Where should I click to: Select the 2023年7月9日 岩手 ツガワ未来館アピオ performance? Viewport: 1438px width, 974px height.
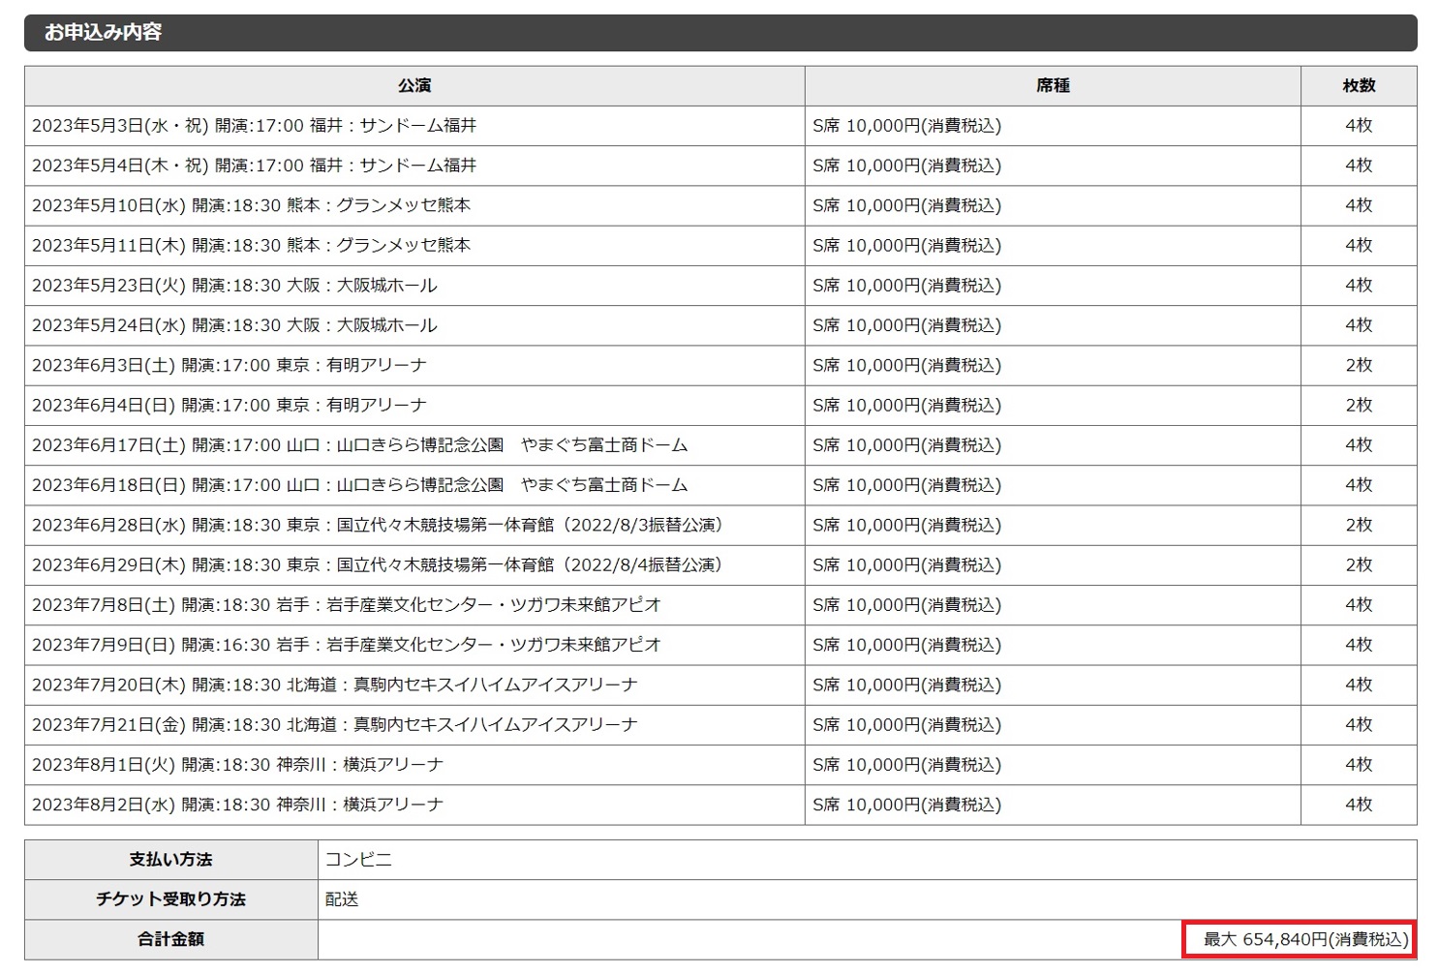pos(347,645)
